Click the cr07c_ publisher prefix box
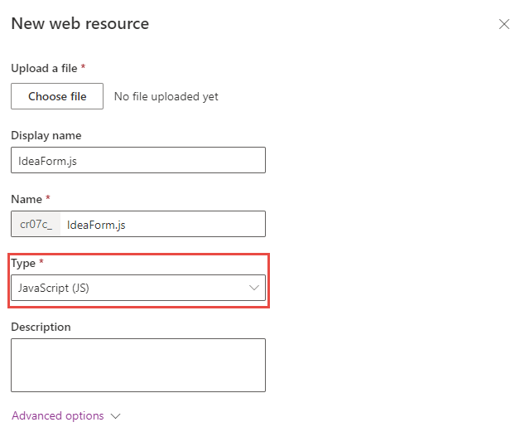 [36, 224]
